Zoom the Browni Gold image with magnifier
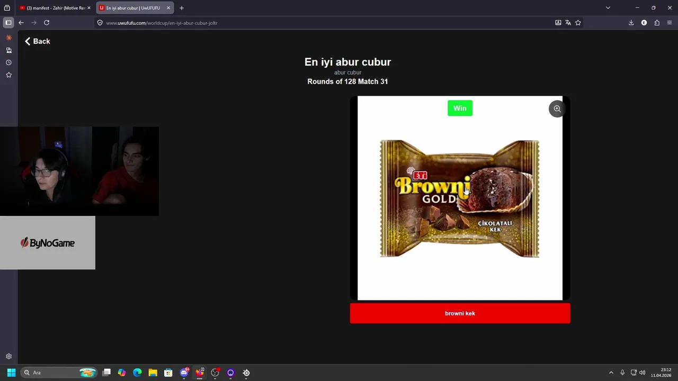Viewport: 678px width, 381px height. pos(557,108)
